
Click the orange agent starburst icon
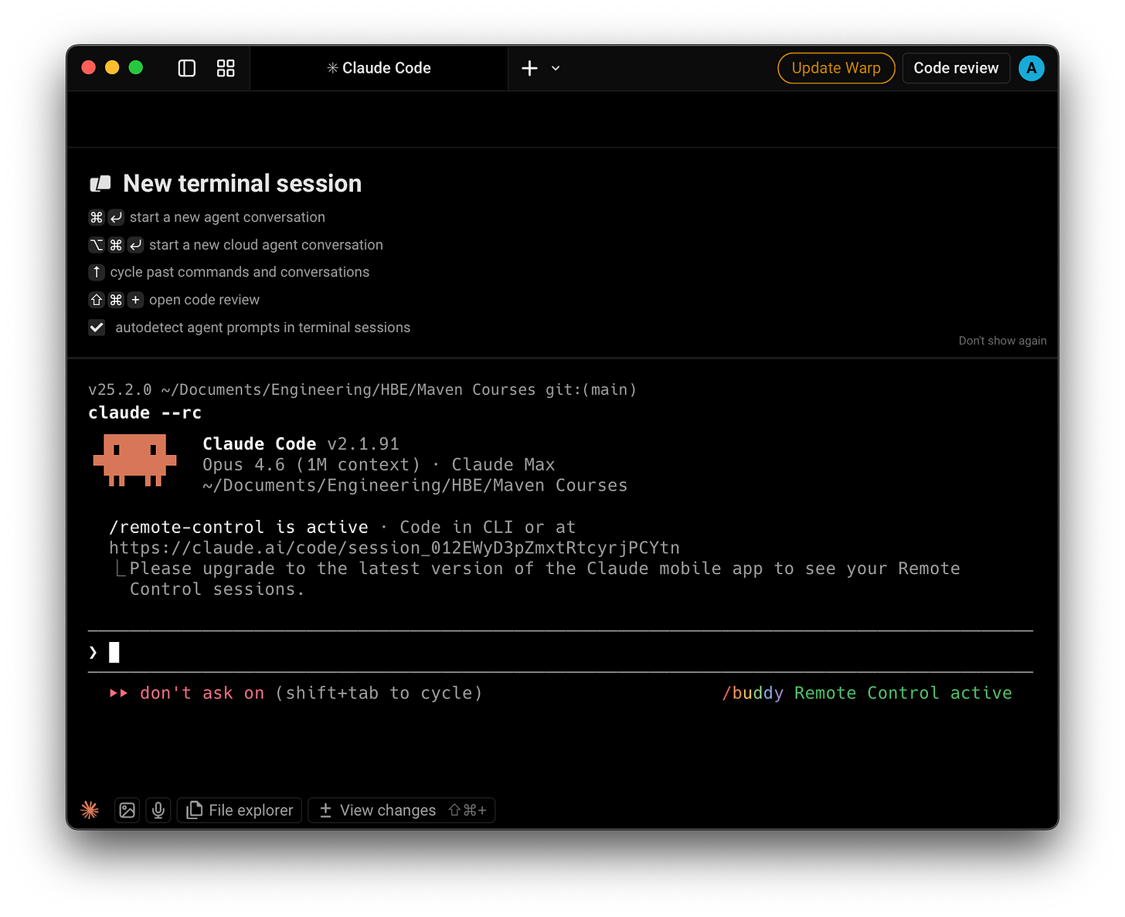pos(90,810)
